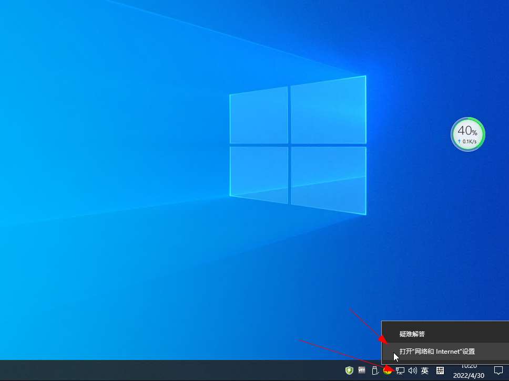This screenshot has width=509, height=381.
Task: Open the volume speaker icon
Action: 412,371
